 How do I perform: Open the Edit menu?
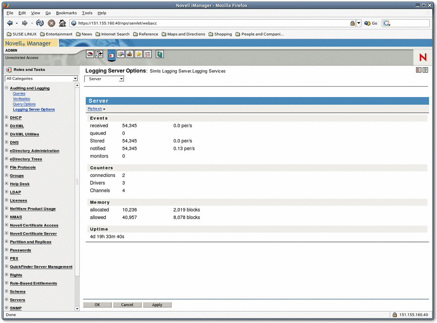pos(22,13)
